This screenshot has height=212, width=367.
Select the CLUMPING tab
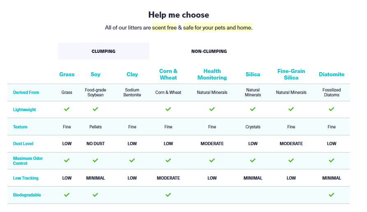point(103,51)
